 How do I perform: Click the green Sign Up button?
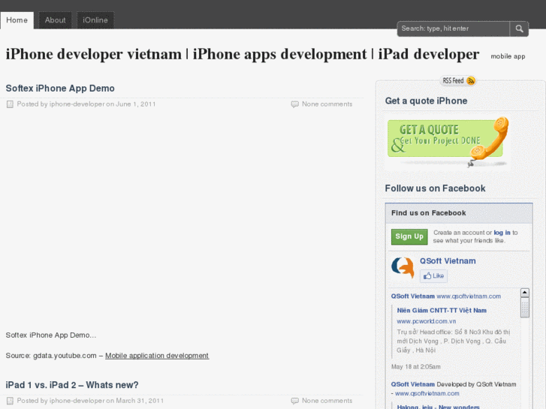coord(409,236)
